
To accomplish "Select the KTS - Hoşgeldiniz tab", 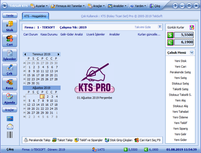I will pyautogui.click(x=35, y=16).
